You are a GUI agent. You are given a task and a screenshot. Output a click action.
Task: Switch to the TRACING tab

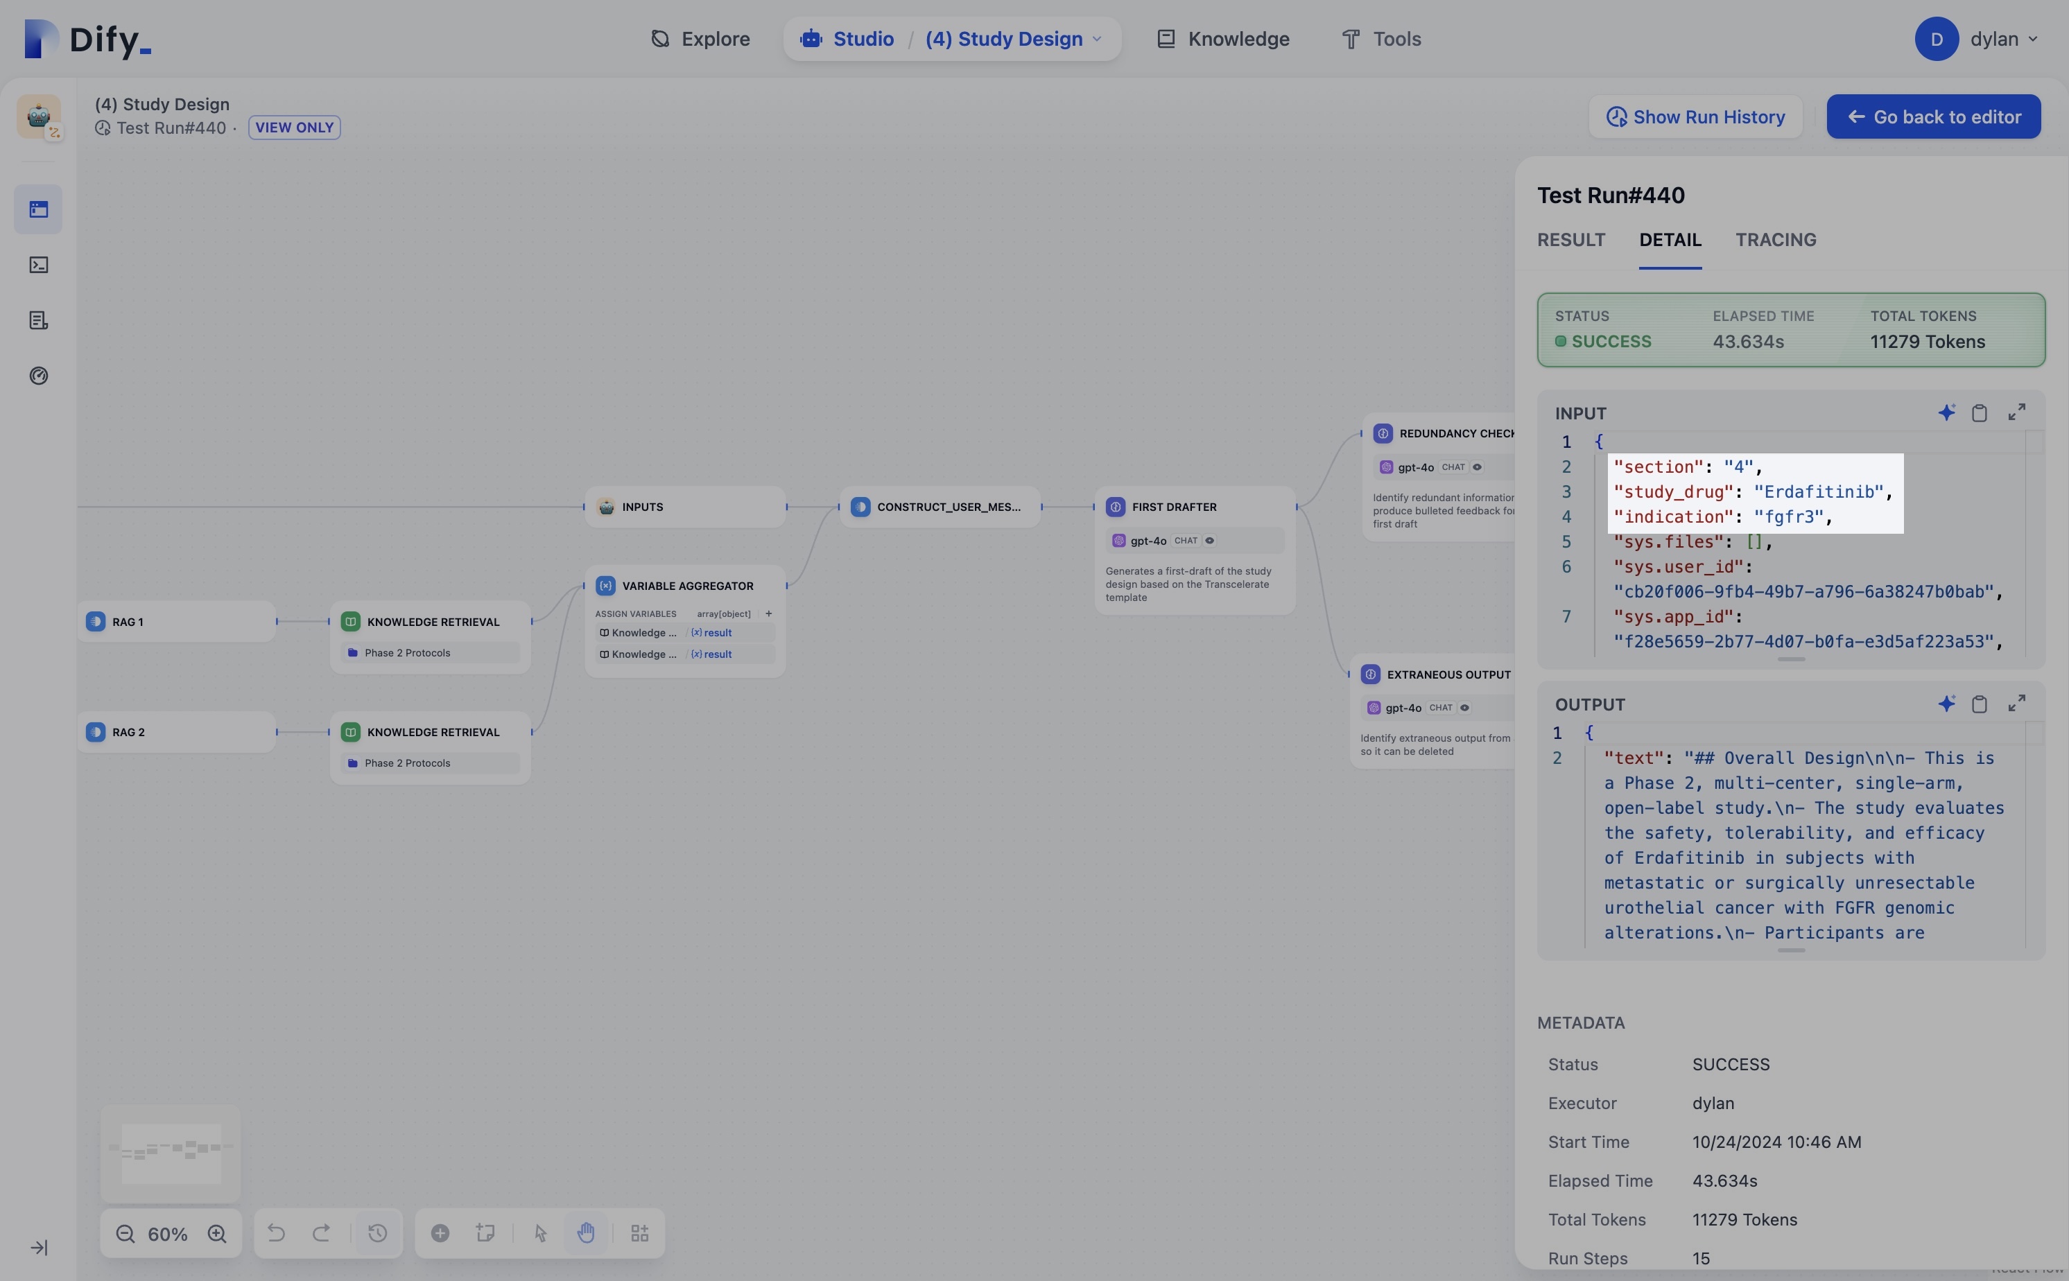pyautogui.click(x=1776, y=240)
